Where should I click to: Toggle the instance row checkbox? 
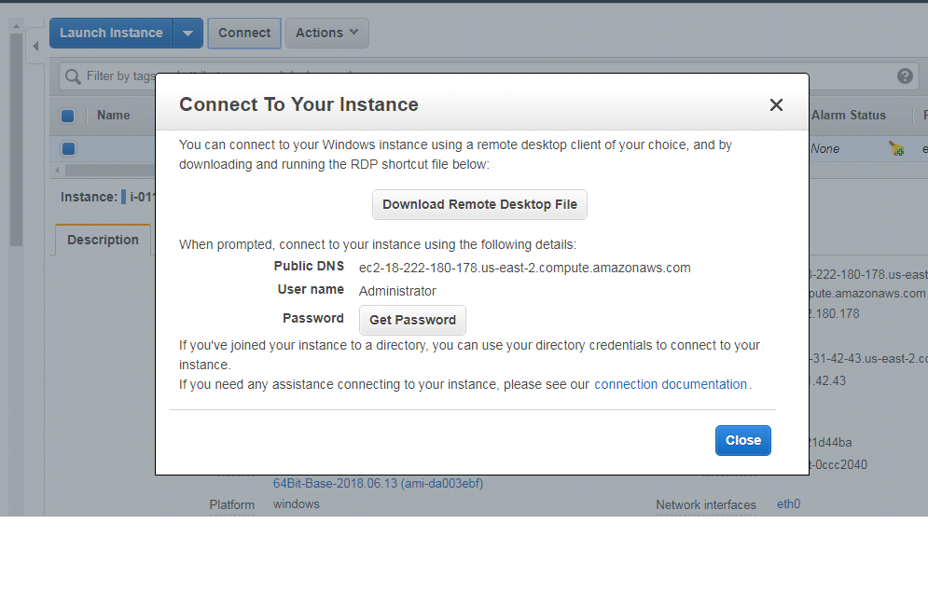pyautogui.click(x=68, y=148)
